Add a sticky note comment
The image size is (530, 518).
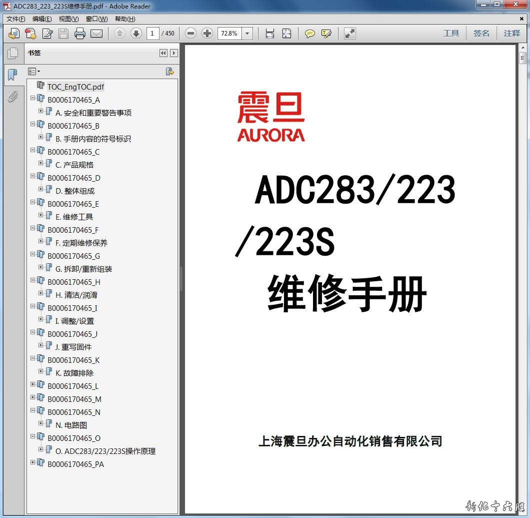click(x=310, y=34)
